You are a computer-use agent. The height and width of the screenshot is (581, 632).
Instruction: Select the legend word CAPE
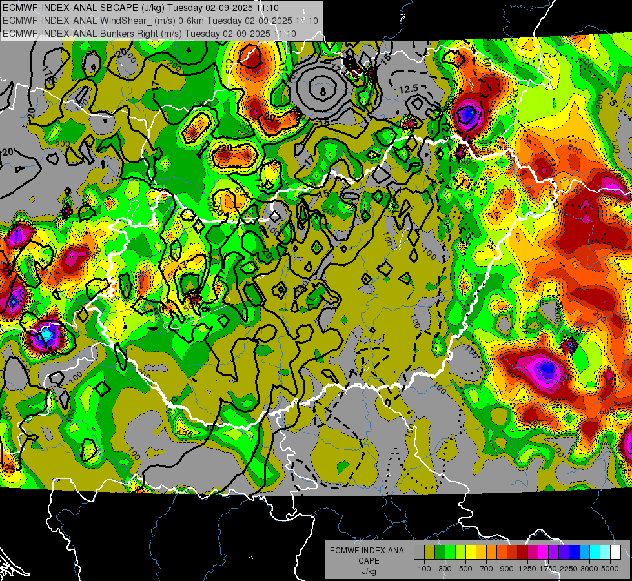369,560
